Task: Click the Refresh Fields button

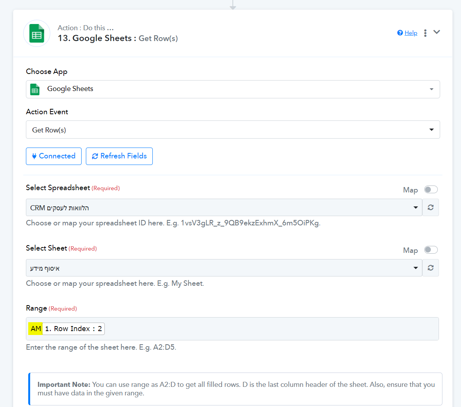Action: coord(119,156)
